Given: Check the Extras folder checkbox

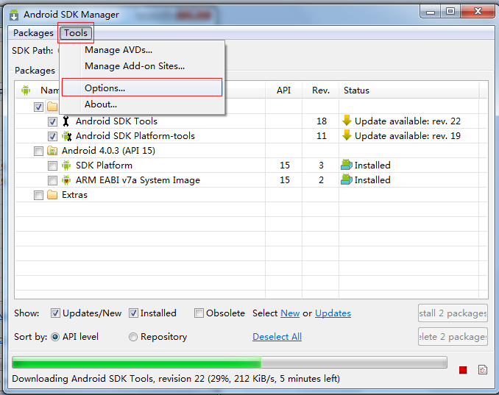Looking at the screenshot, I should 38,195.
